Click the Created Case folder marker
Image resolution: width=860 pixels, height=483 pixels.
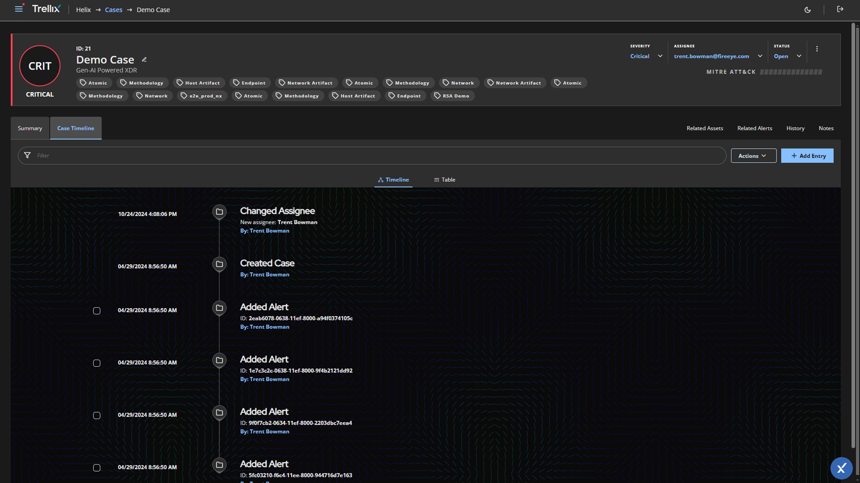[x=219, y=264]
